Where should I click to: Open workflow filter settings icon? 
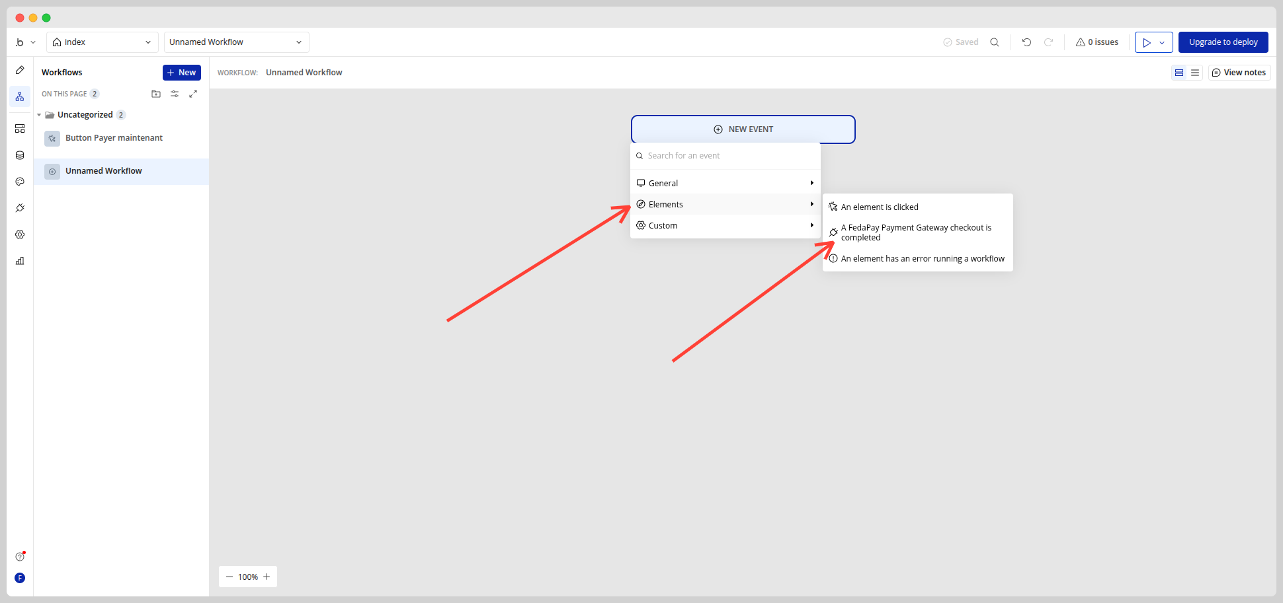[x=175, y=94]
